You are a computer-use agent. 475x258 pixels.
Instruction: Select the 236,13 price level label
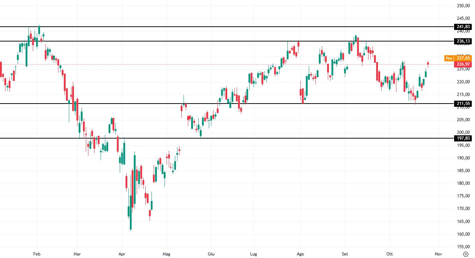point(463,41)
